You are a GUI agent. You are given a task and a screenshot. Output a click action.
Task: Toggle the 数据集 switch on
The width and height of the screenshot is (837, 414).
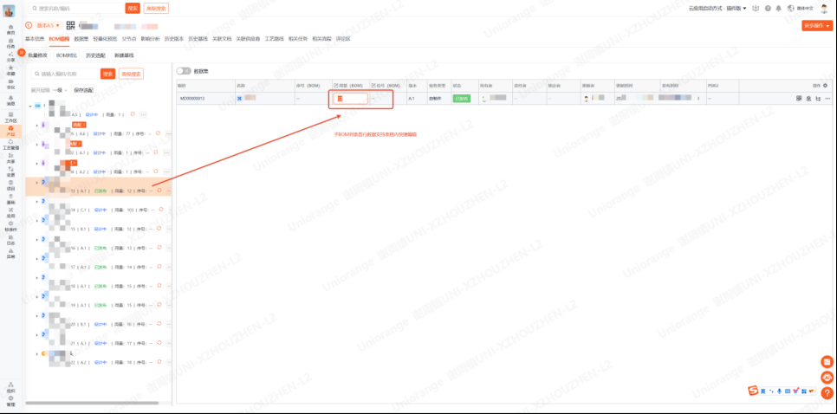tap(183, 71)
